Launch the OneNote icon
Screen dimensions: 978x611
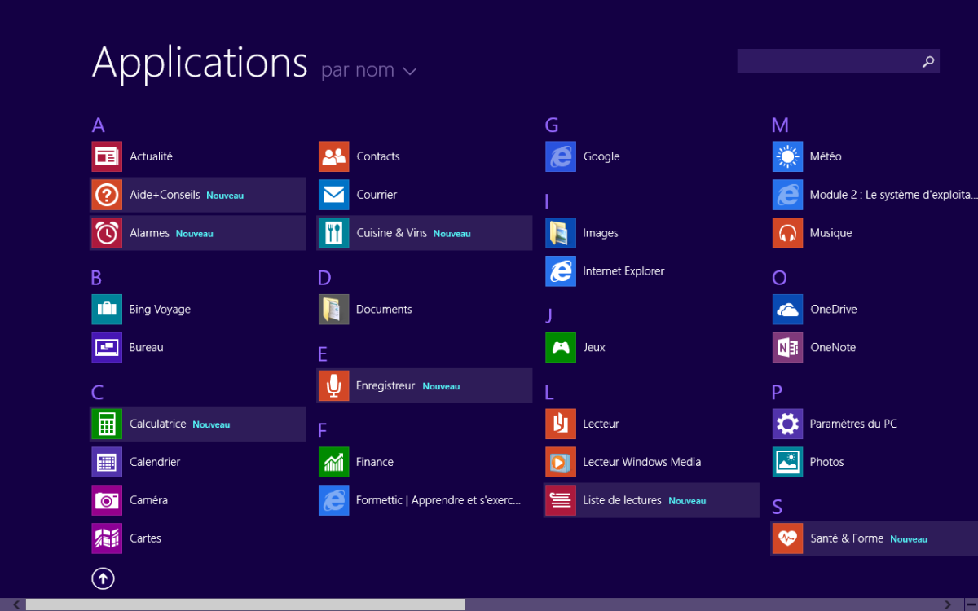pos(787,348)
